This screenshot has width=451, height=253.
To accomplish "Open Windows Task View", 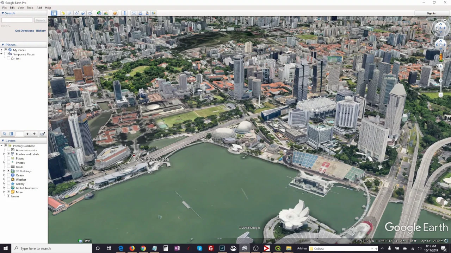I will [x=109, y=248].
